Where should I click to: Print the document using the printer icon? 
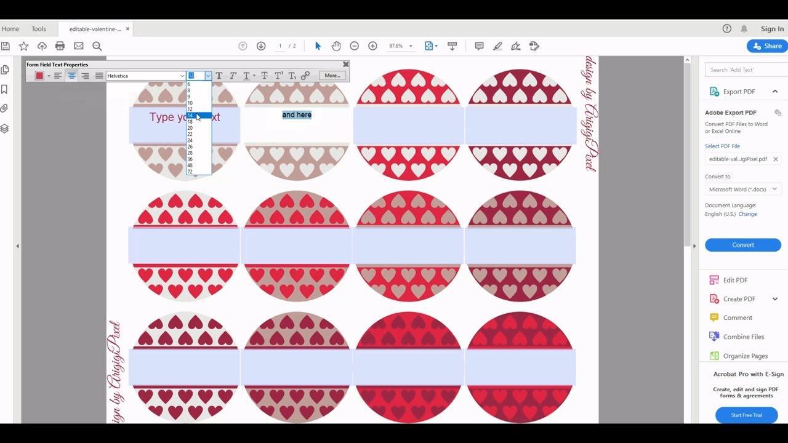[60, 46]
